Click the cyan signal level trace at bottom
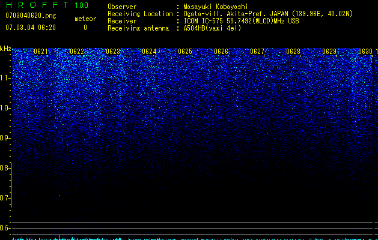This screenshot has height=240, width=378. [192, 239]
